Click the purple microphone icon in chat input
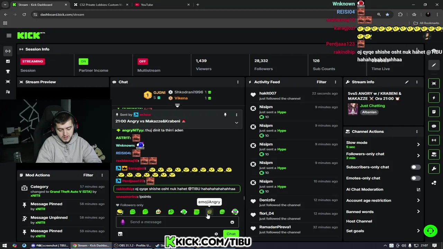This screenshot has width=443, height=249. 123,222
